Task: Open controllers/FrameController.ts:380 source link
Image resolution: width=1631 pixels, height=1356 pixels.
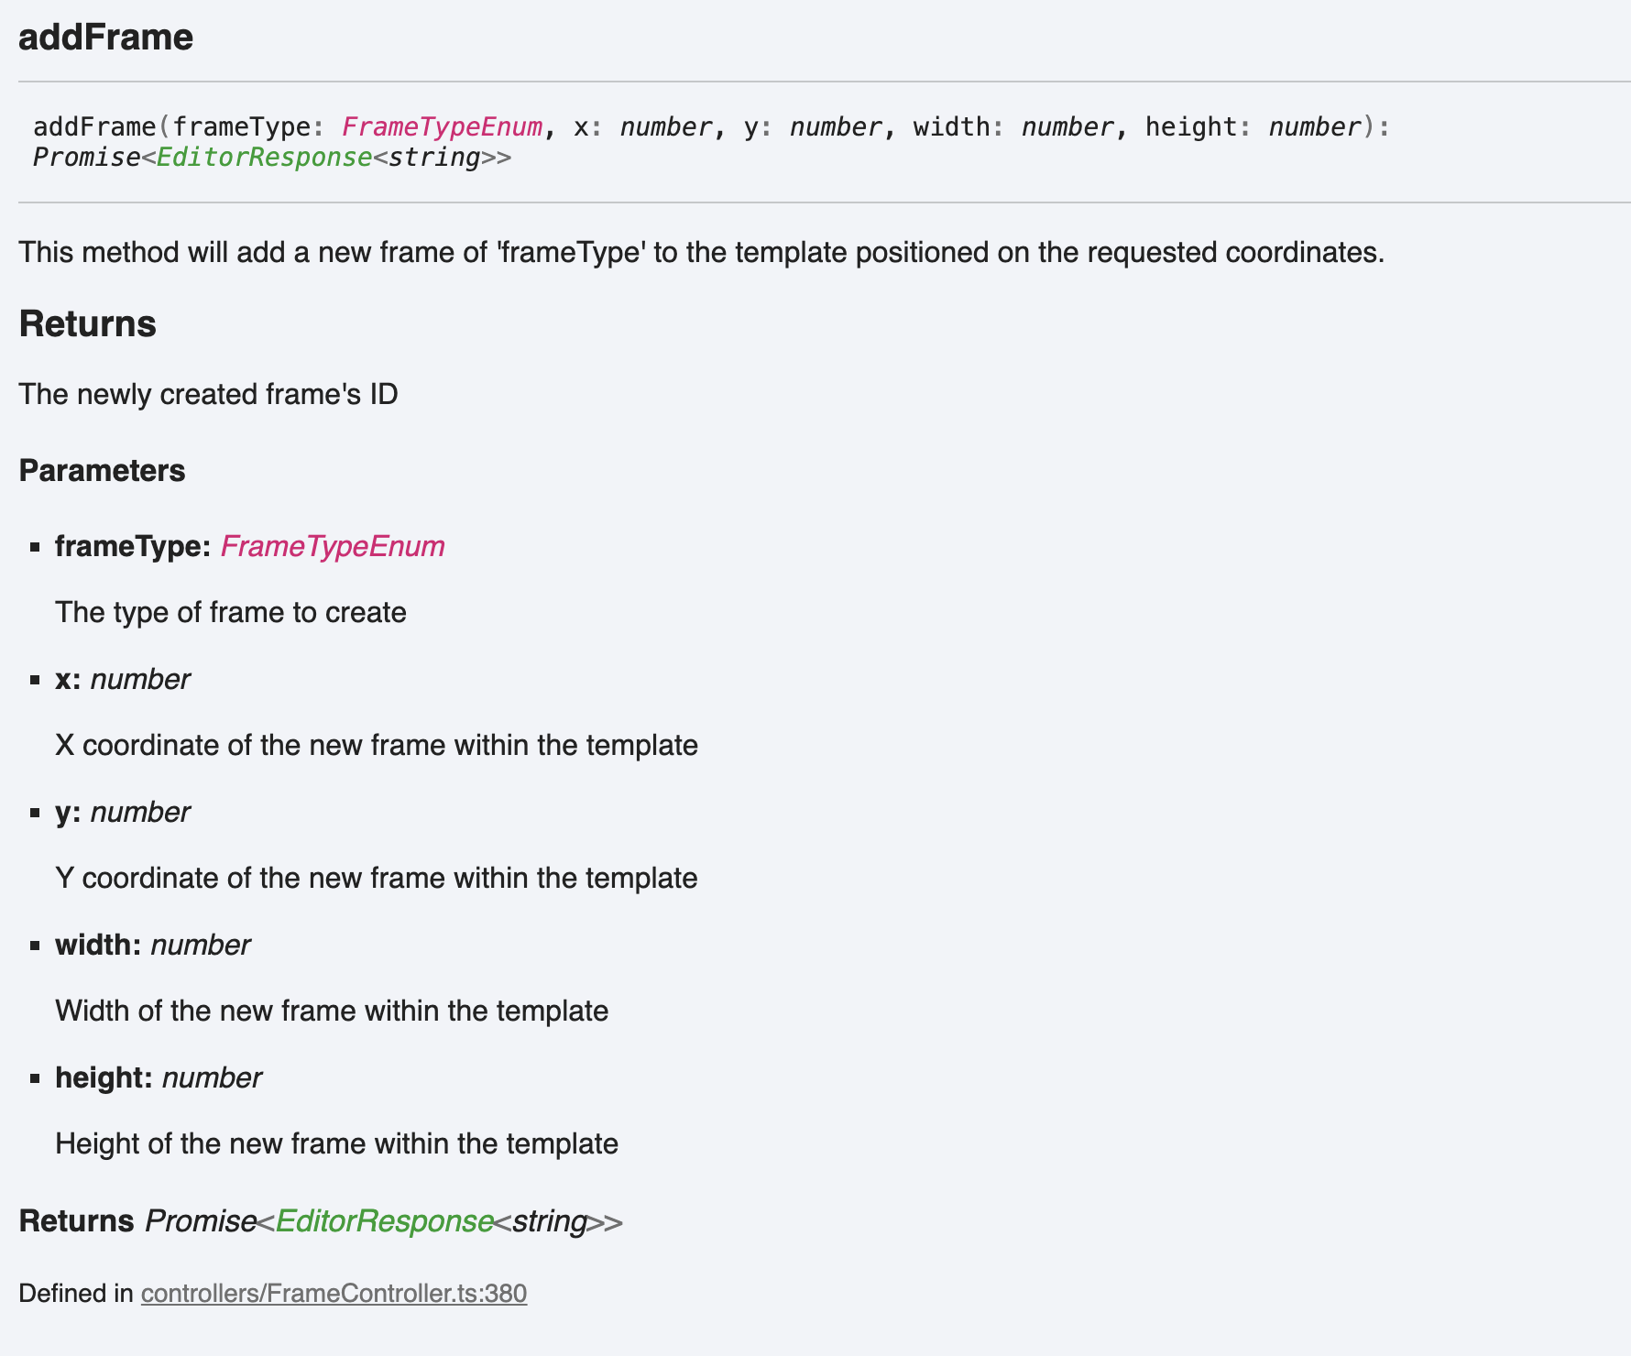Action: (x=334, y=1294)
